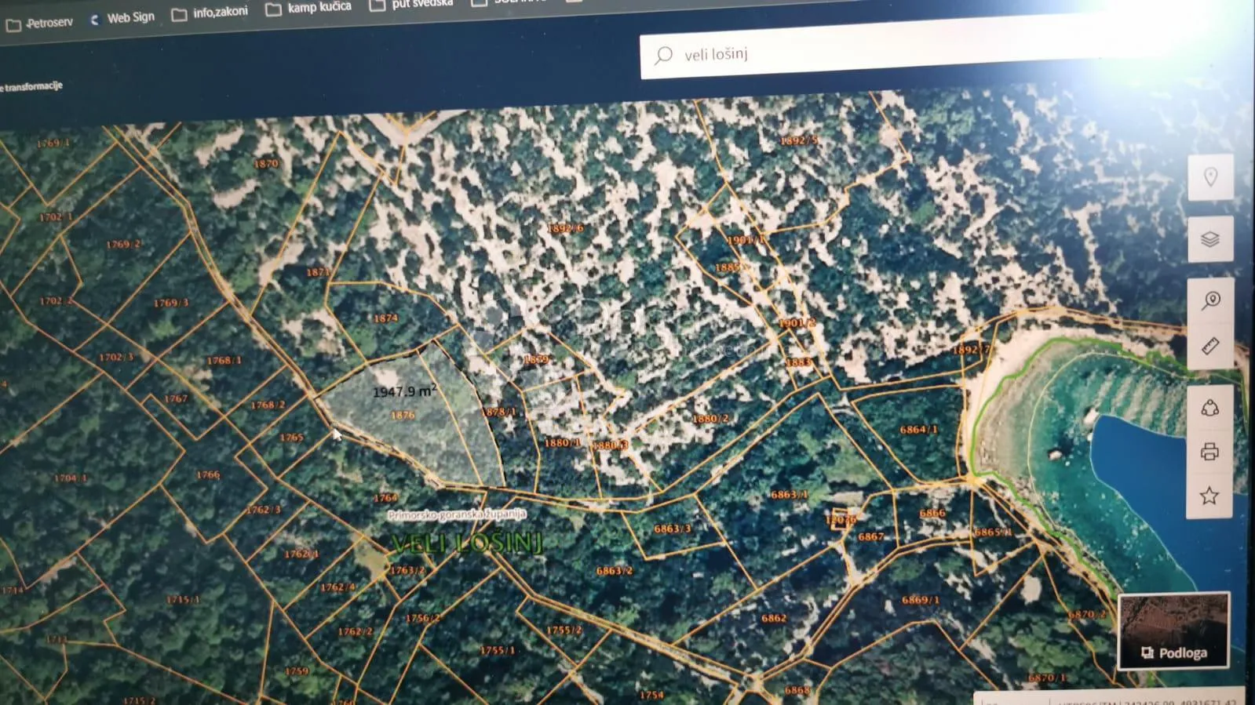1255x705 pixels.
Task: Open the Petroserv bookmark folder
Action: (40, 24)
